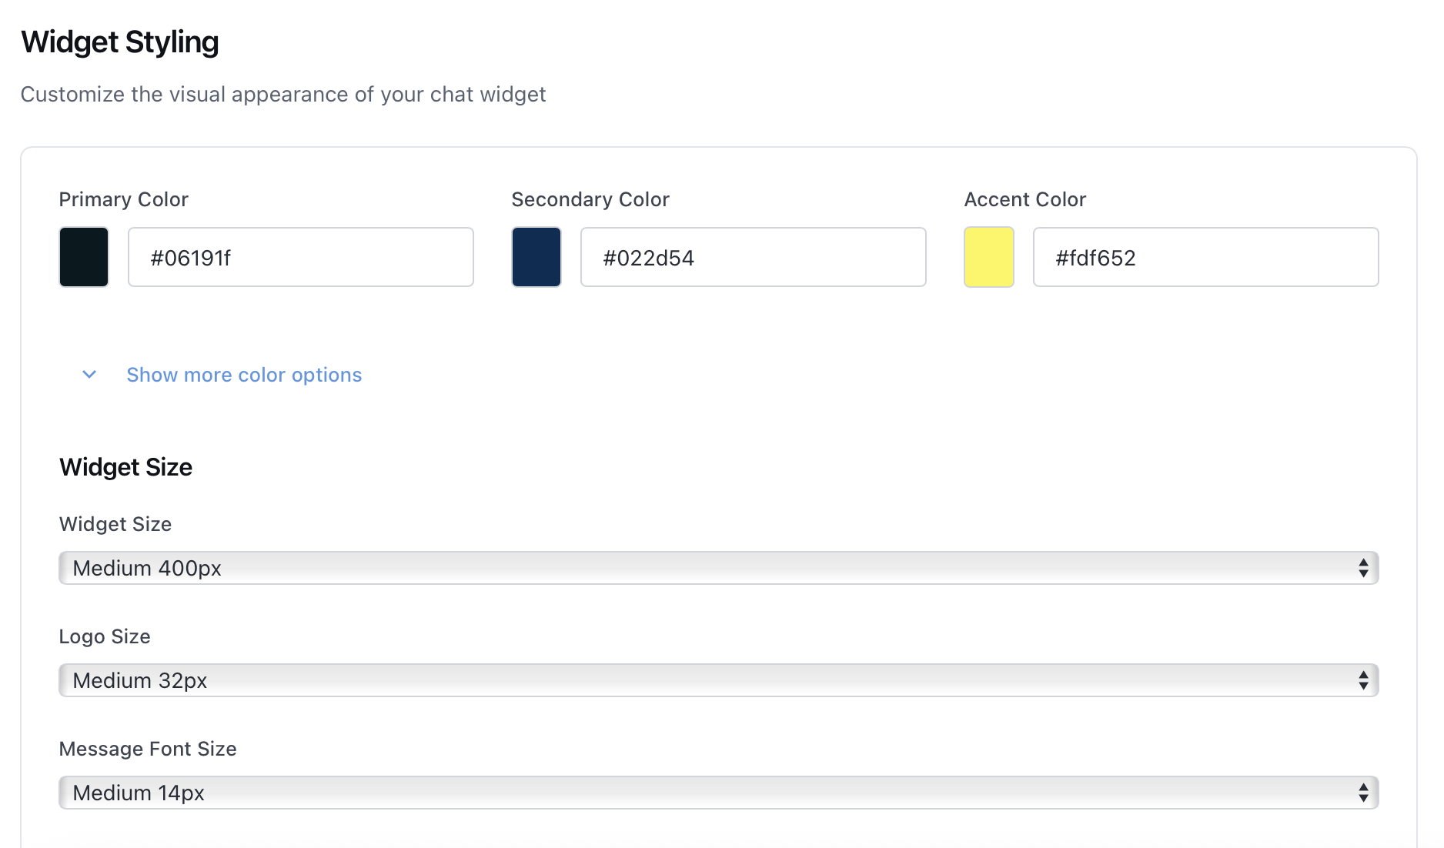Edit the #022d54 Secondary Color hex field
Screen dimensions: 1444x848
tap(753, 257)
